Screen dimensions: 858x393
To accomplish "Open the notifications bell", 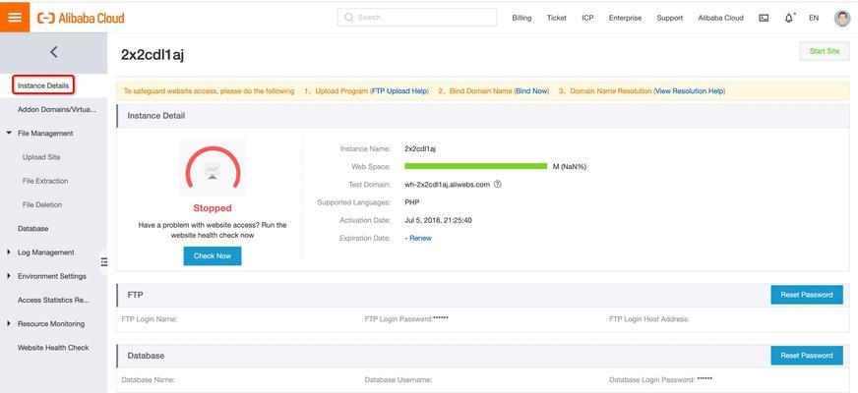I will pyautogui.click(x=788, y=18).
